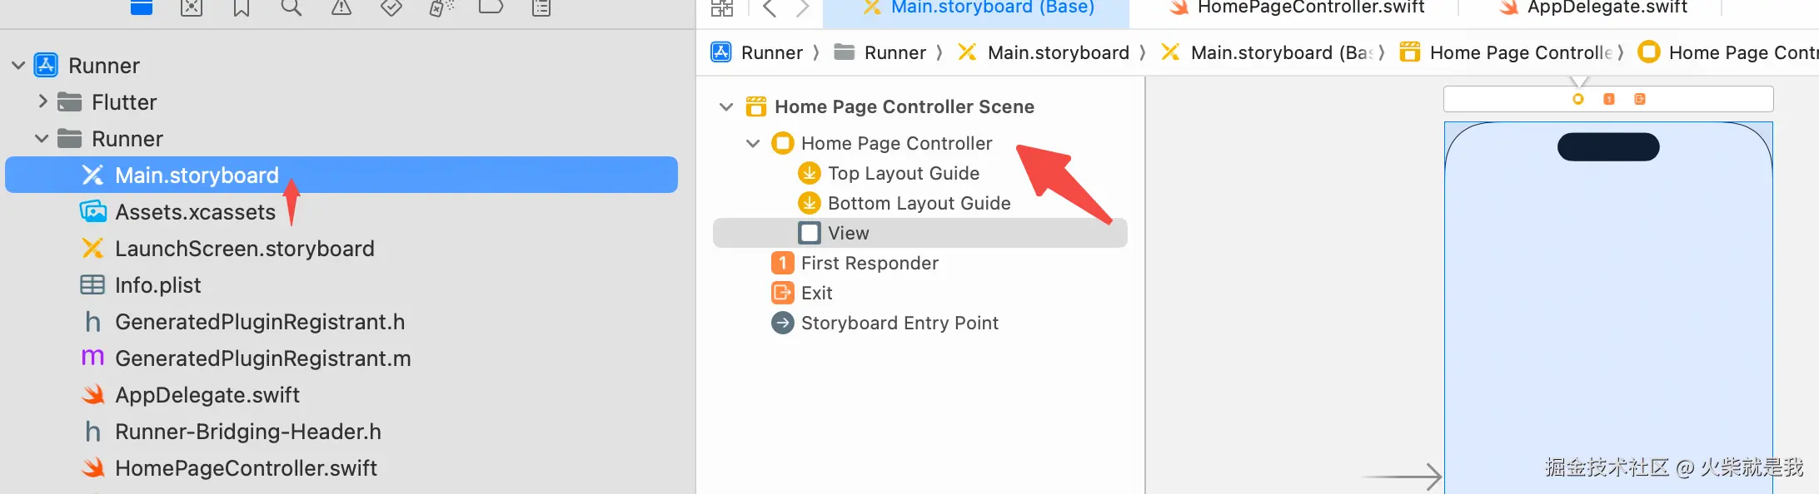Screen dimensions: 1819x494
Task: Go back using the left chevron
Action: click(x=770, y=8)
